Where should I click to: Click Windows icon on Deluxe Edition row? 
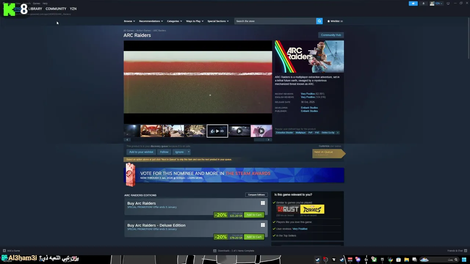point(263,225)
